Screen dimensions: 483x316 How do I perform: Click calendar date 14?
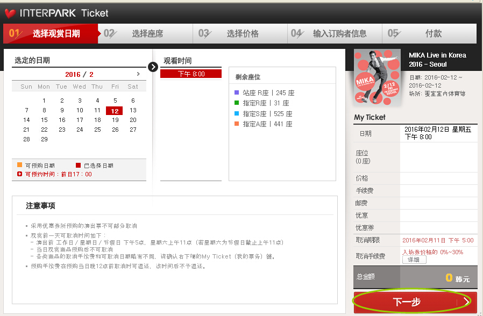point(26,120)
